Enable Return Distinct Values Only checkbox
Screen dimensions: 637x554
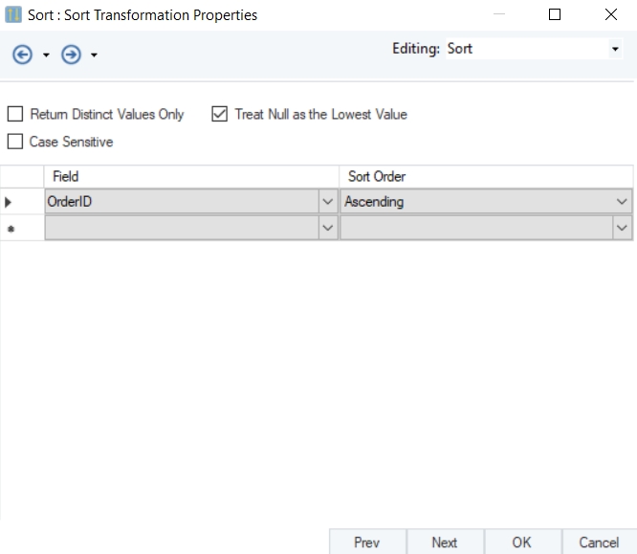(15, 115)
